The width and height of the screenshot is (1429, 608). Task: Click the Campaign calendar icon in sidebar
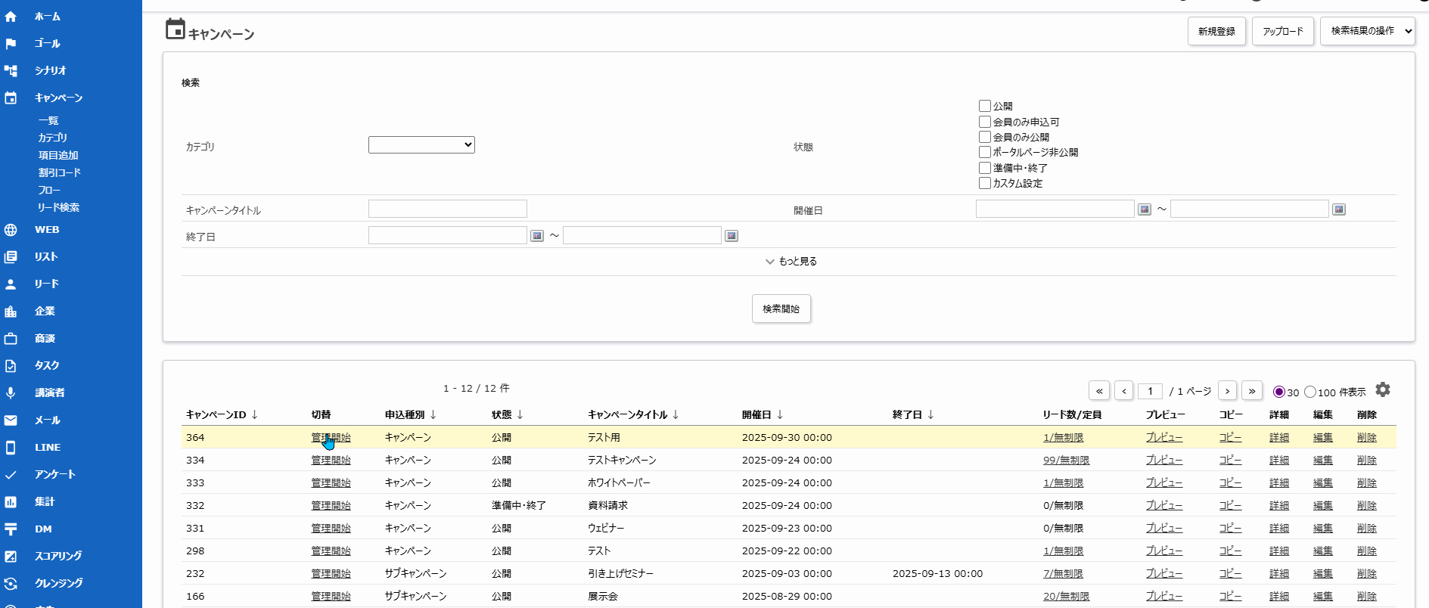11,98
